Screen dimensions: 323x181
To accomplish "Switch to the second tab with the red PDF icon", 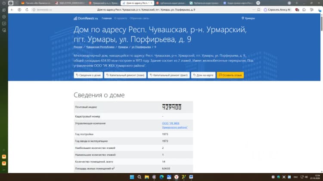I will (70, 3).
